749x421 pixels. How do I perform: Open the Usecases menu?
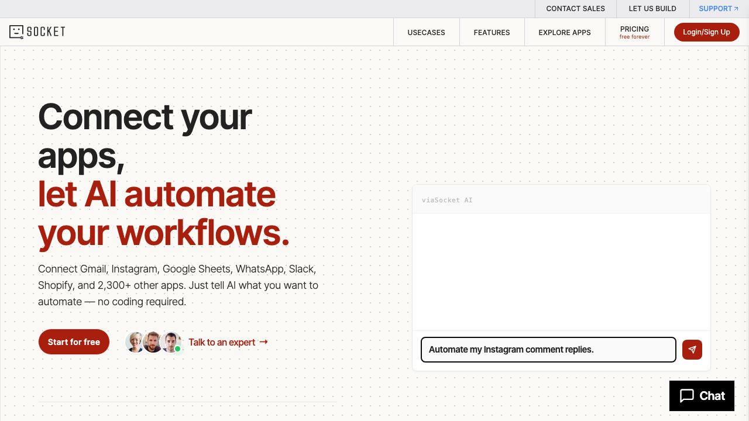(426, 32)
